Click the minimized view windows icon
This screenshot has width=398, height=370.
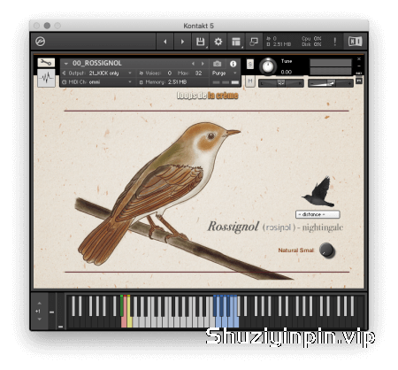(x=254, y=42)
